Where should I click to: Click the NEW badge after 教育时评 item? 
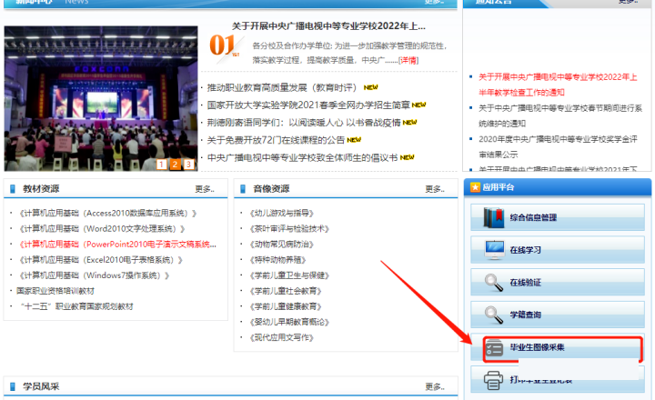(x=370, y=87)
